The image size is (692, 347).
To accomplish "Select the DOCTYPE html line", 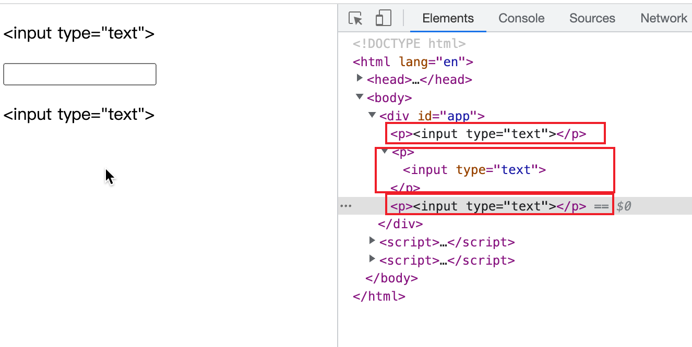I will pyautogui.click(x=409, y=44).
